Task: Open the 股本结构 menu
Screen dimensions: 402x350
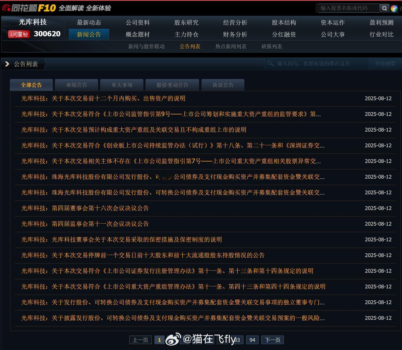Action: pyautogui.click(x=284, y=22)
